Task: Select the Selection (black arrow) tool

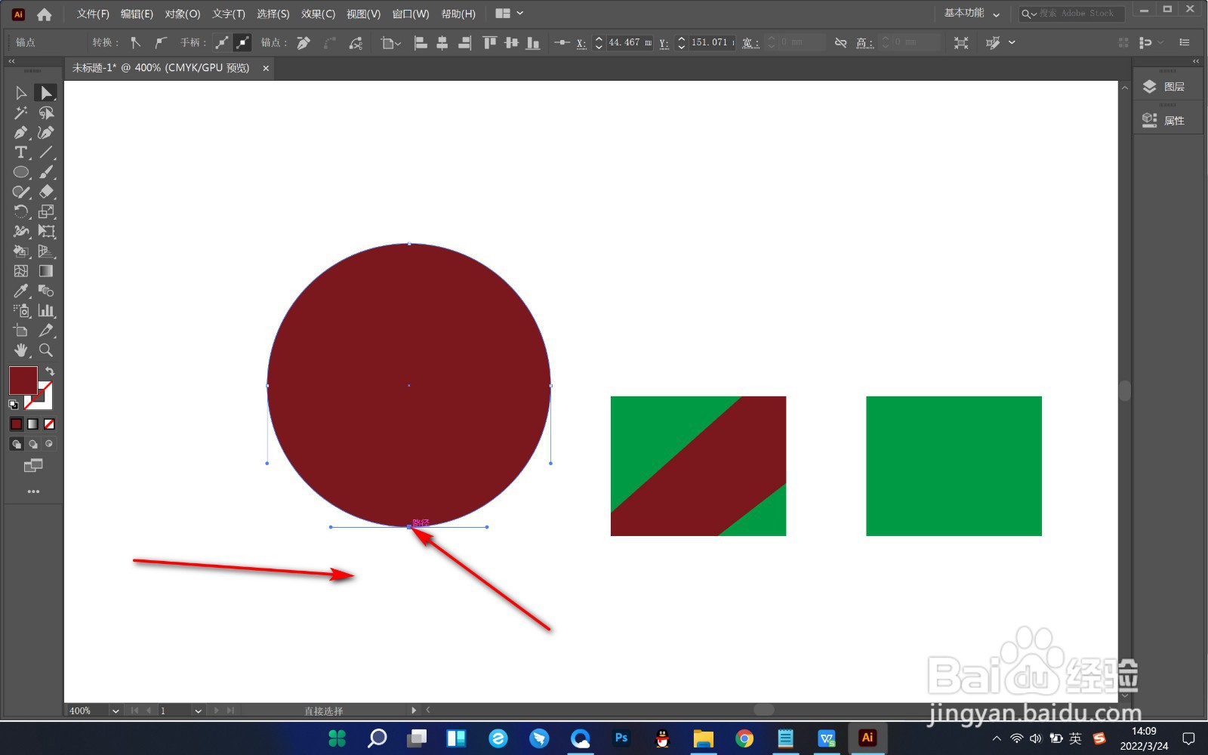Action: tap(21, 93)
